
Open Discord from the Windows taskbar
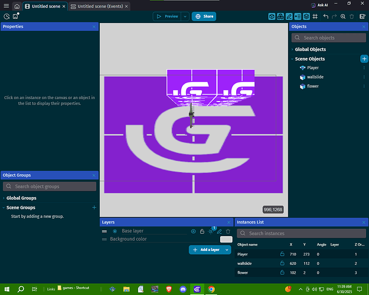tap(183, 289)
